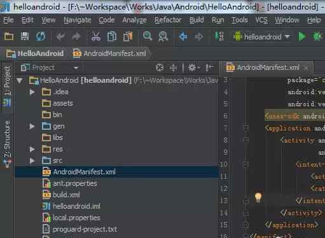Open the Refactor menu
325x238 pixels.
pos(168,20)
